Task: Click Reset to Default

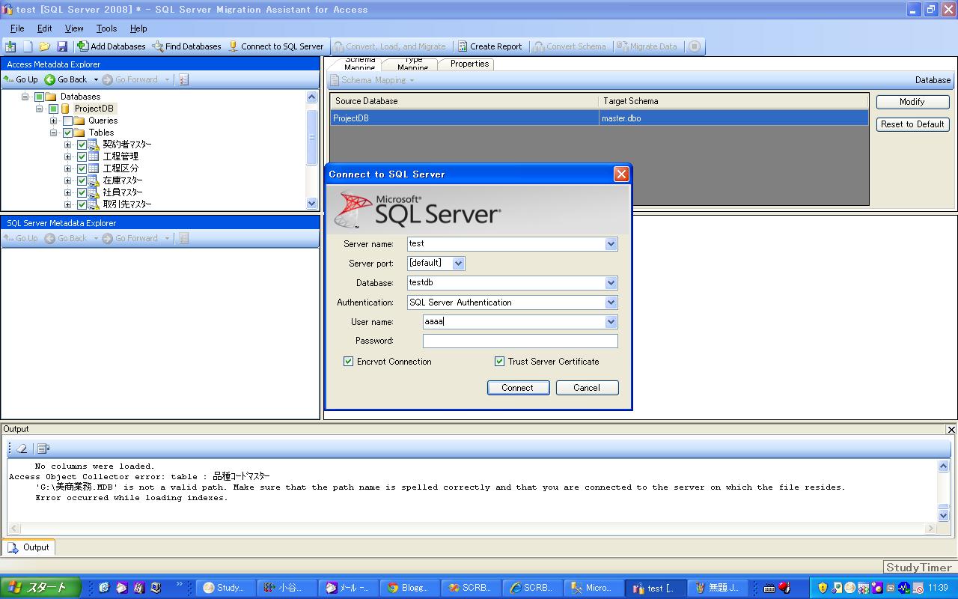Action: point(912,124)
